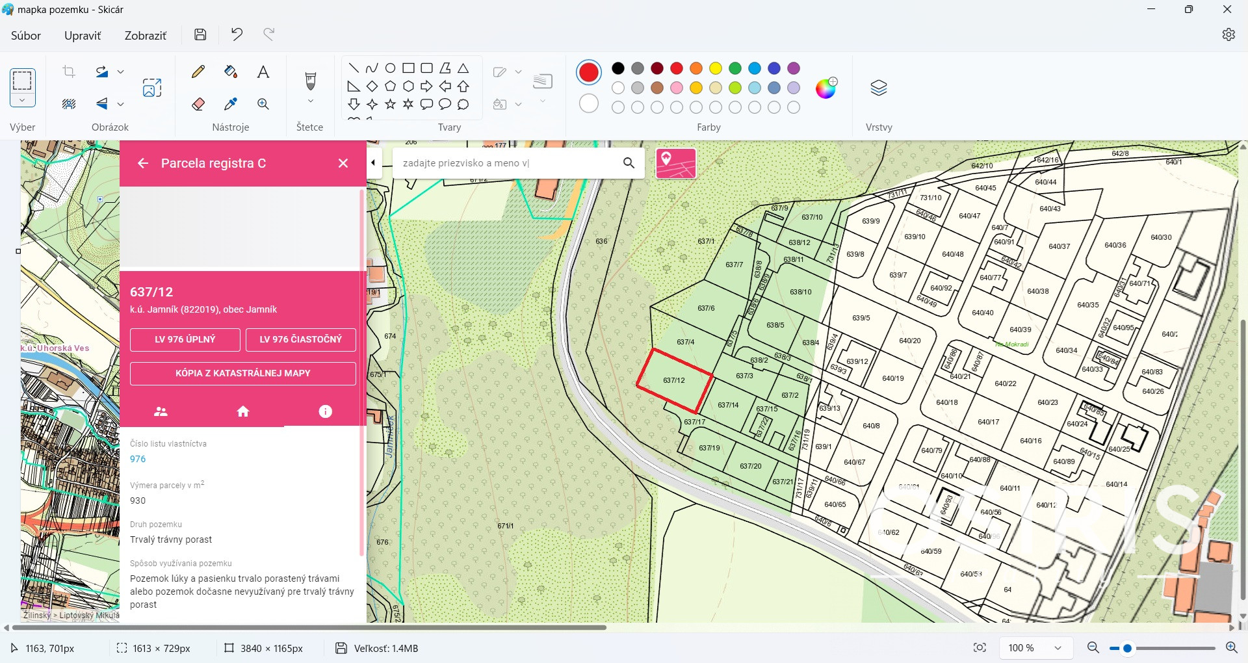
Task: Click the name search input field
Action: [507, 163]
